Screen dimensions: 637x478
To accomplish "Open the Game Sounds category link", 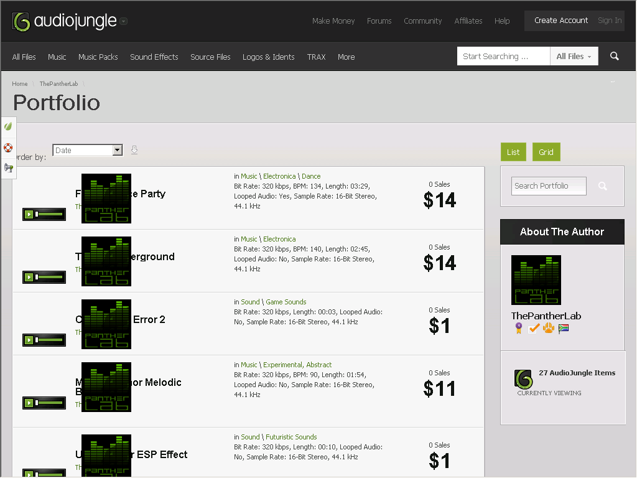I will pos(286,302).
